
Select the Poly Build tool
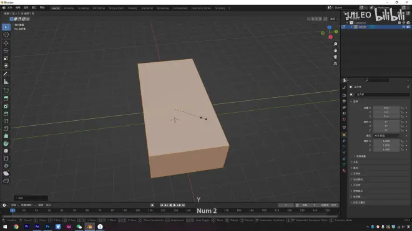pyautogui.click(x=6, y=136)
